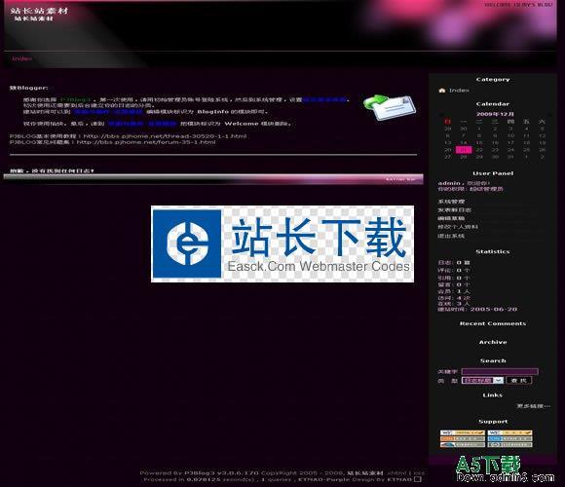This screenshot has height=487, width=565.
Task: Click the 站长站素材 link in the footer
Action: (365, 473)
